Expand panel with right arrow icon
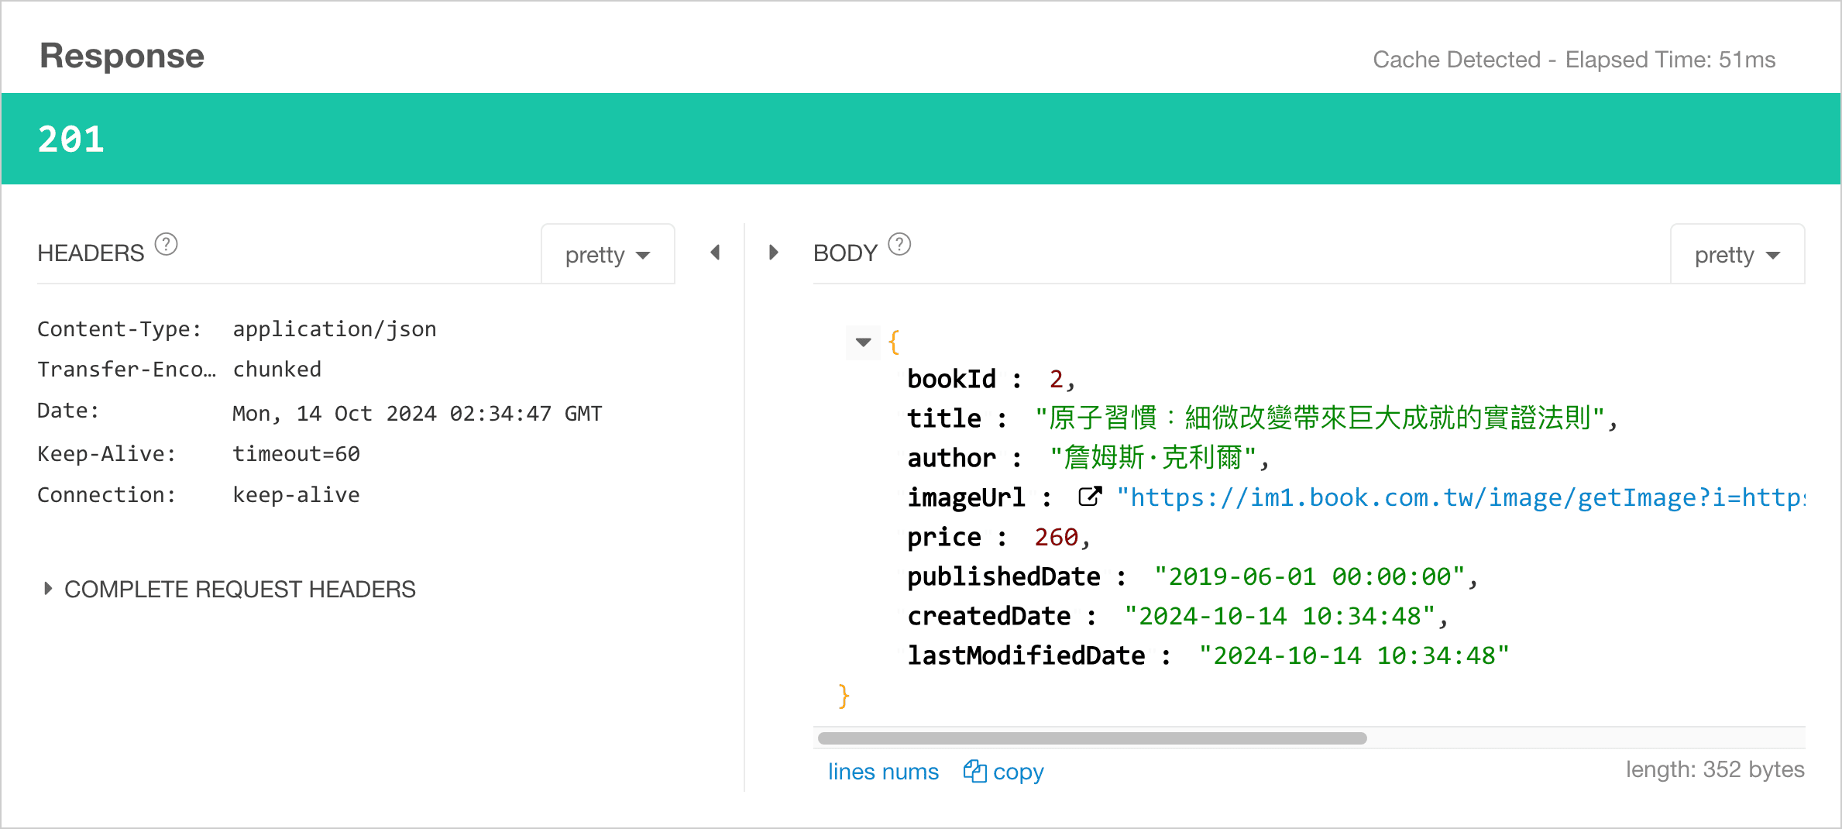 (x=773, y=253)
